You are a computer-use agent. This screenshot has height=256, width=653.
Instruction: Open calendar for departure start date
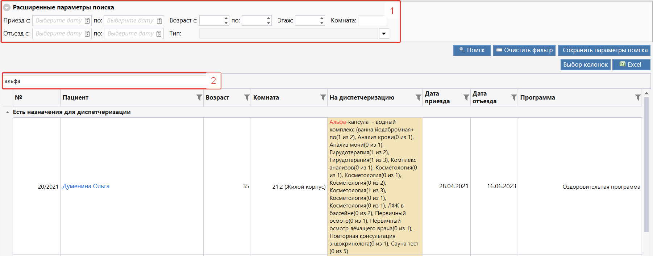[x=87, y=34]
